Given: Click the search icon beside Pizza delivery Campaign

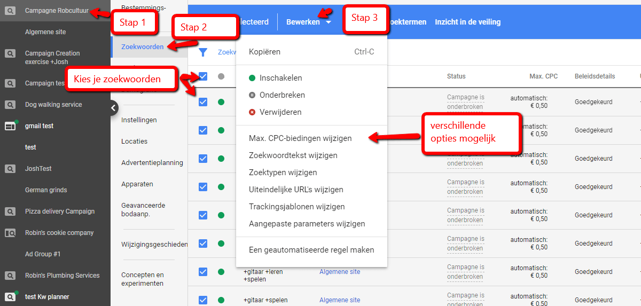Looking at the screenshot, I should [10, 211].
